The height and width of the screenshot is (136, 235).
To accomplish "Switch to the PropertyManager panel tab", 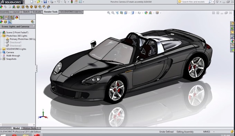I will (6, 18).
